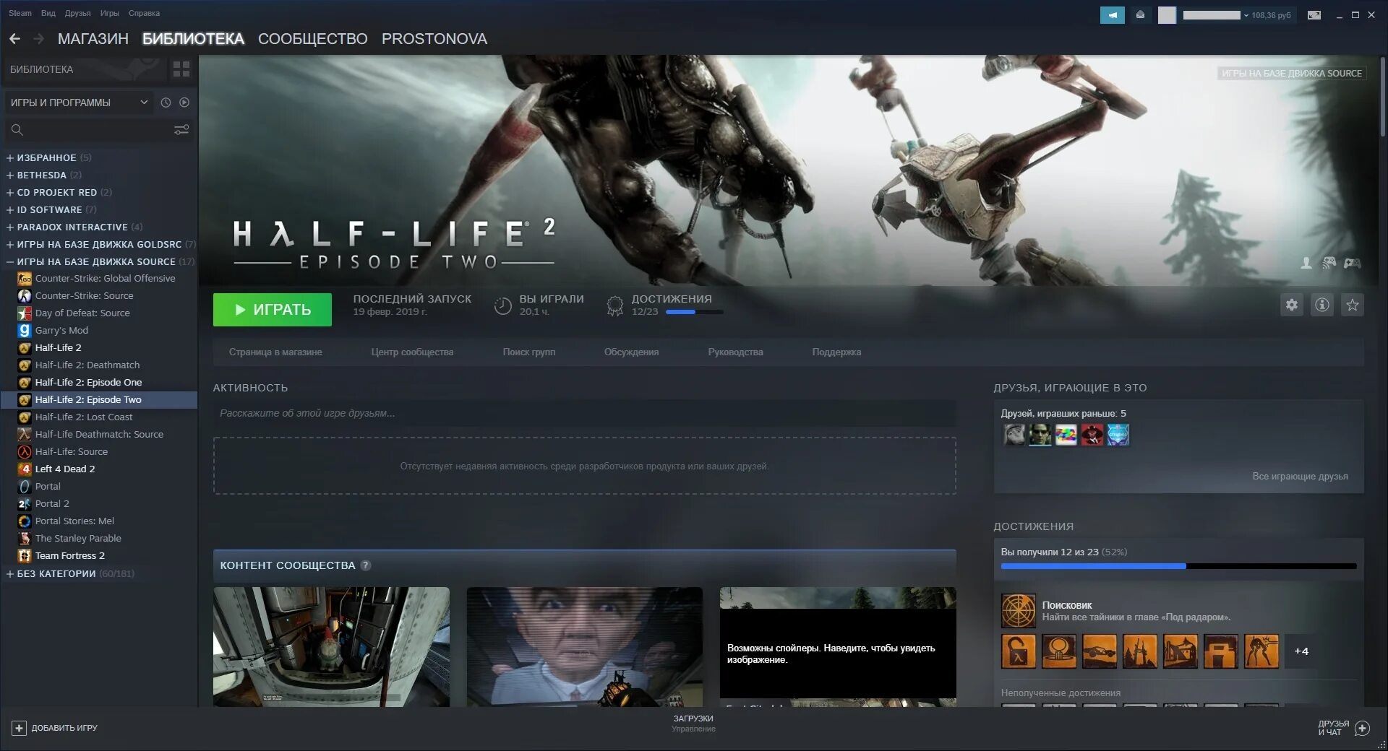Open the Игры menu
This screenshot has width=1388, height=751.
click(x=109, y=13)
